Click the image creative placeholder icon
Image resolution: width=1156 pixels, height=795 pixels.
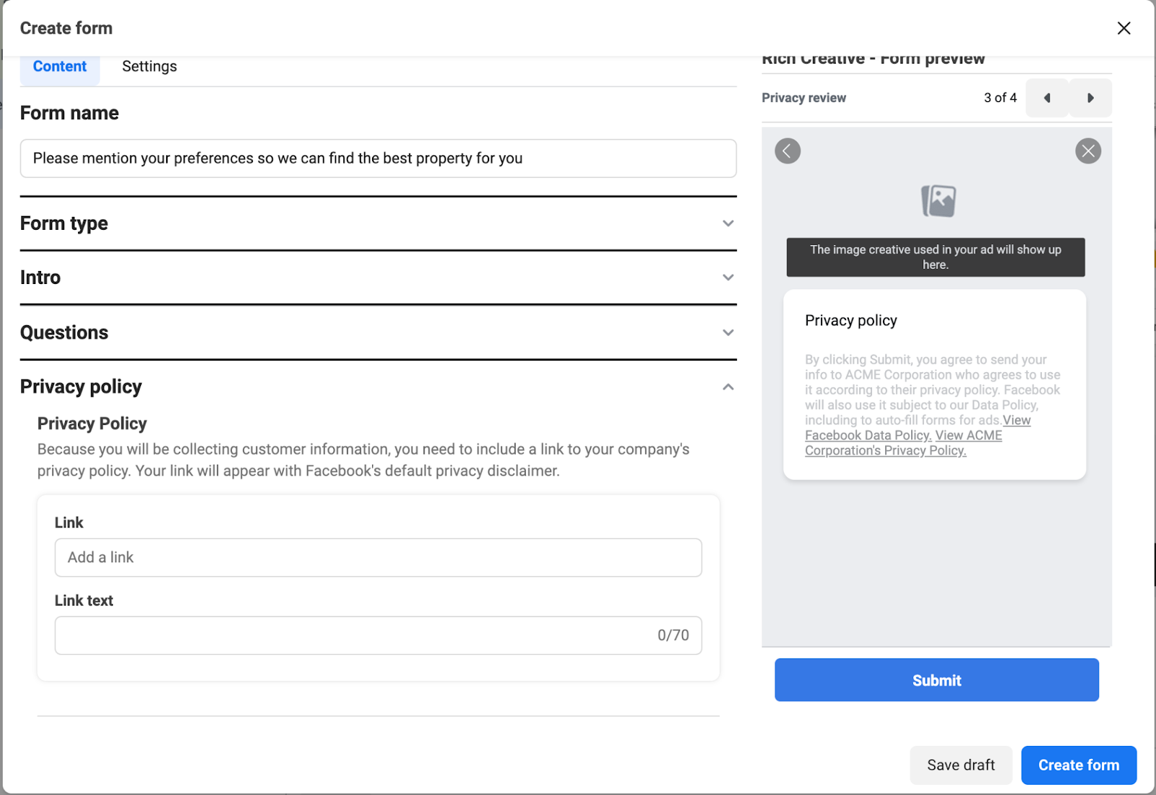point(938,201)
